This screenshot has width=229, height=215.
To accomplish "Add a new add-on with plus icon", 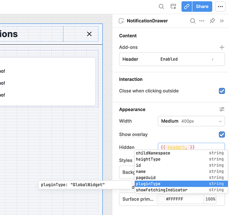I will click(222, 47).
